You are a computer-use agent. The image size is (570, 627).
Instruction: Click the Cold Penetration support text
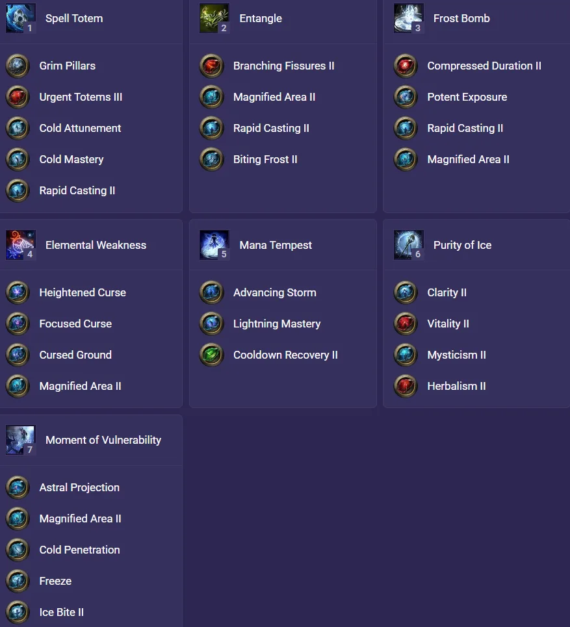pos(79,550)
